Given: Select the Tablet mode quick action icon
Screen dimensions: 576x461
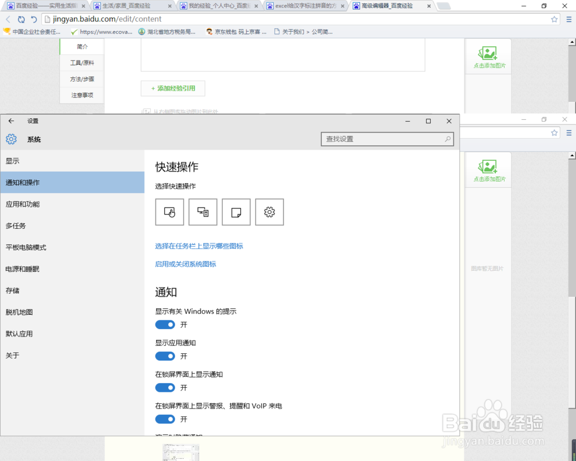Looking at the screenshot, I should [x=169, y=211].
